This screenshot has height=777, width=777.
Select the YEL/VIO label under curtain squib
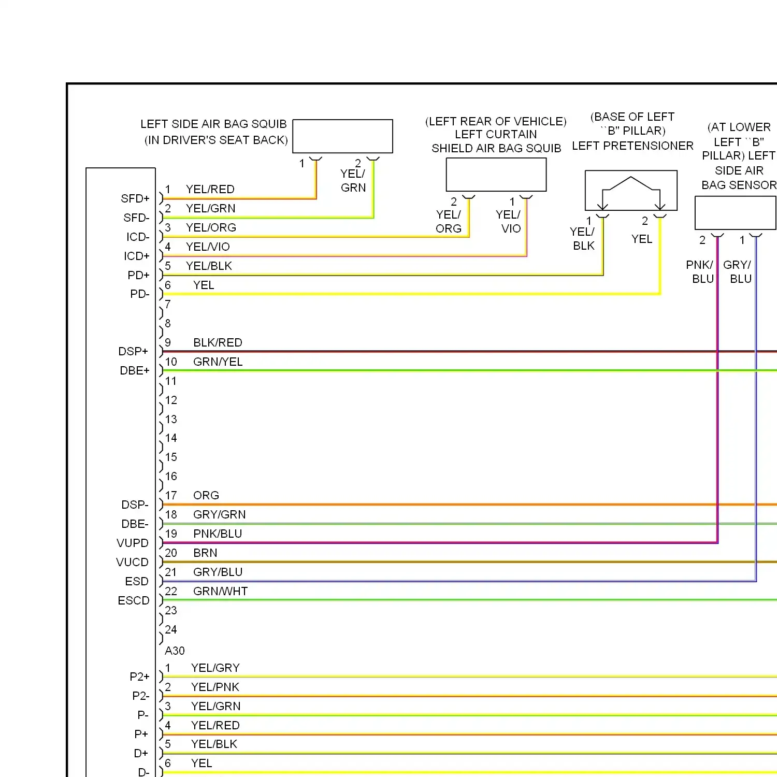coord(508,222)
